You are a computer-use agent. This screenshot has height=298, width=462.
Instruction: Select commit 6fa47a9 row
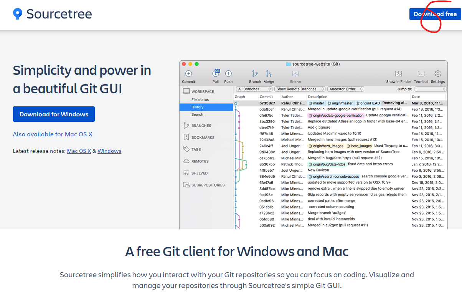[340, 182]
